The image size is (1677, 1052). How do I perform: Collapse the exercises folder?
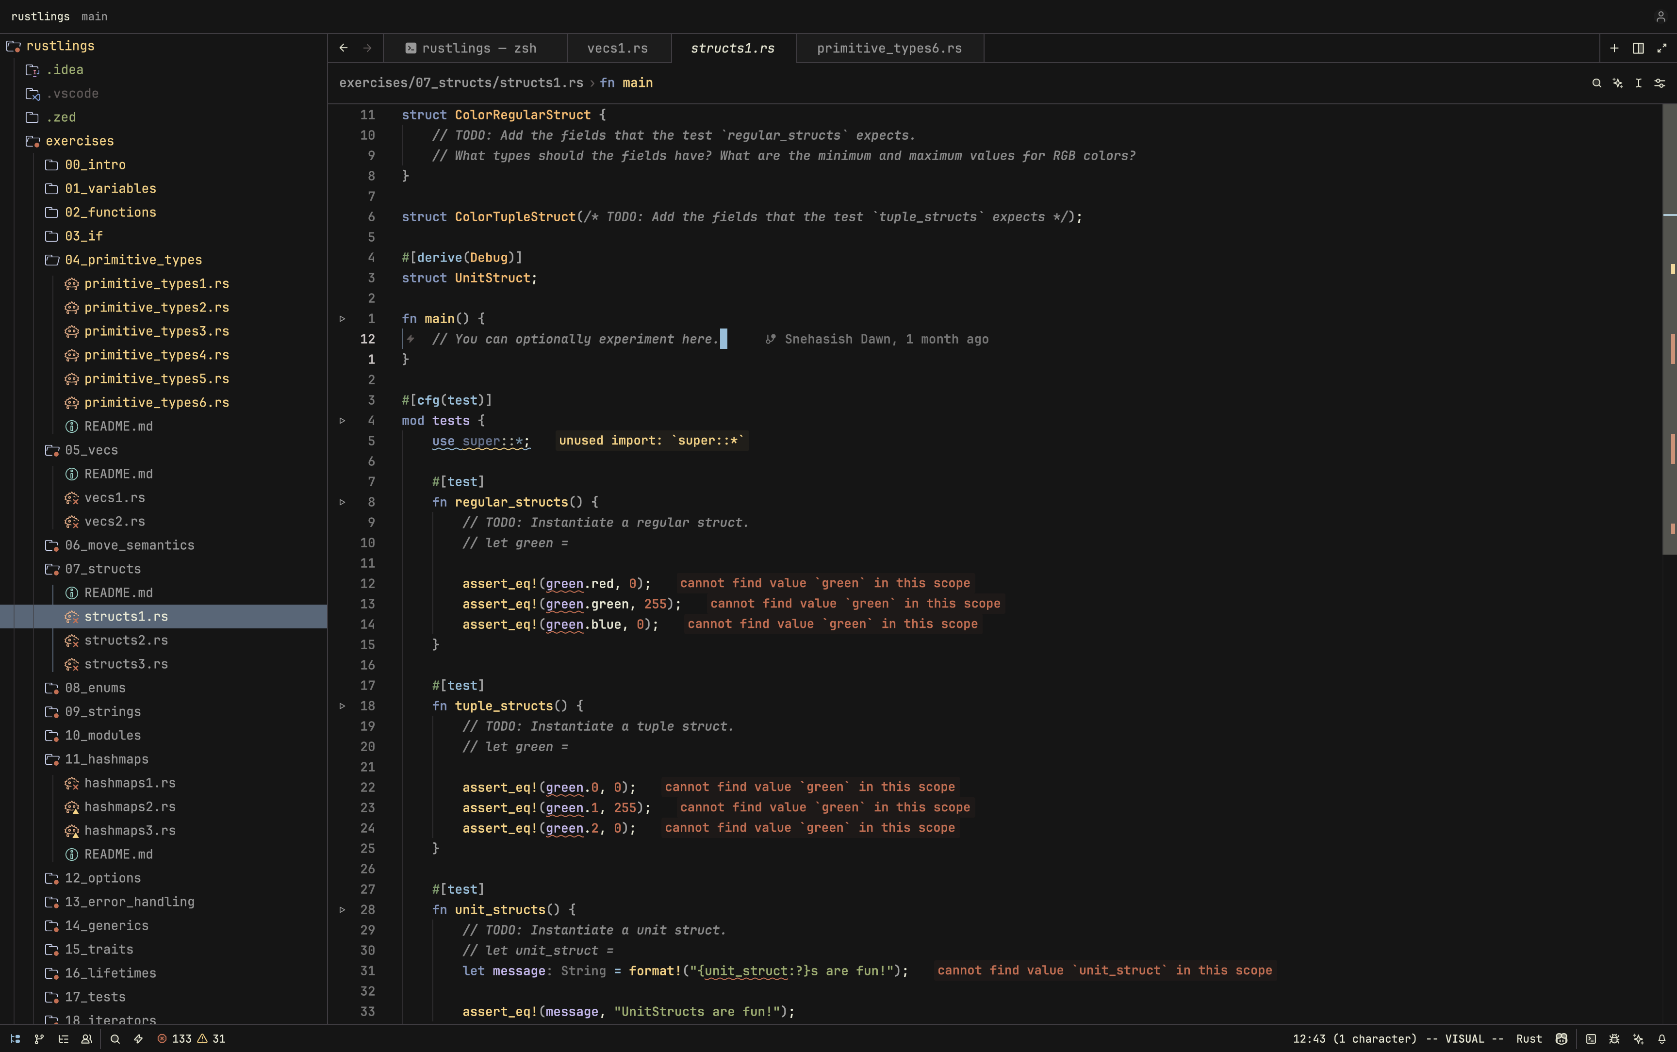(x=69, y=141)
